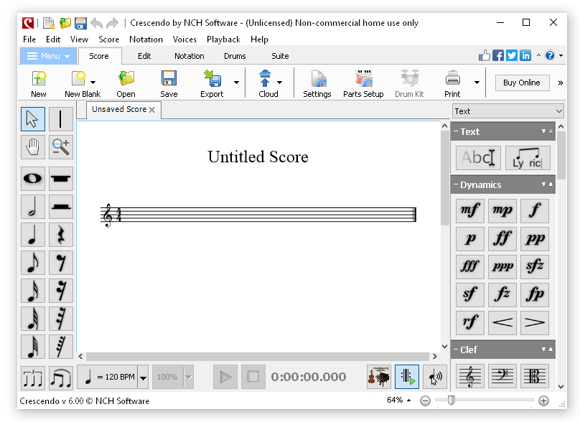Select the slur/tie tool
The width and height of the screenshot is (580, 422).
pyautogui.click(x=61, y=378)
